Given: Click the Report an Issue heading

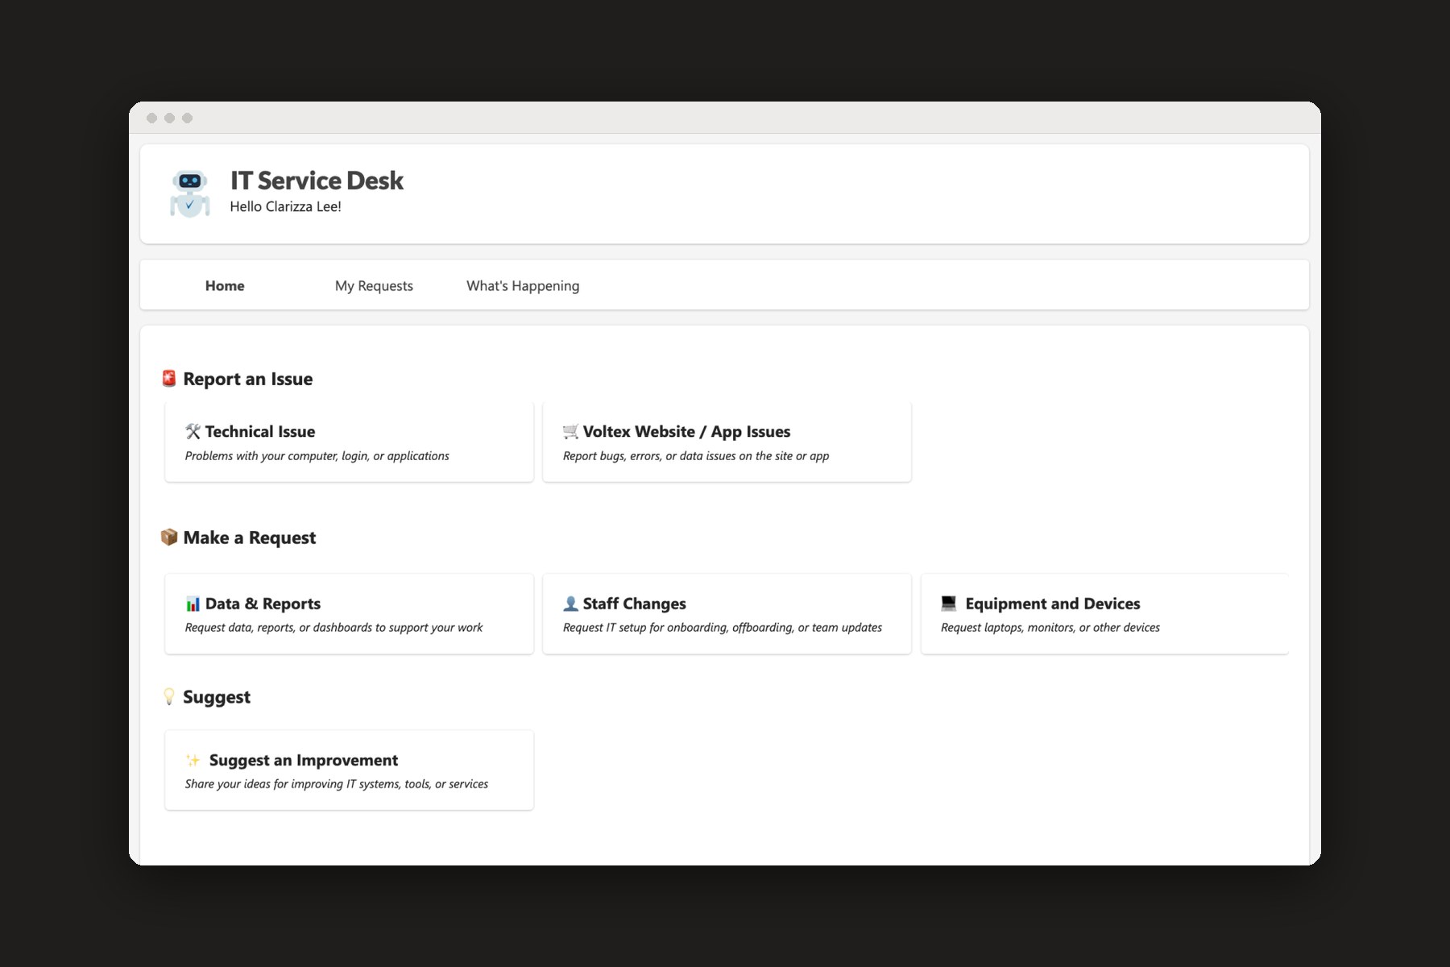Looking at the screenshot, I should tap(247, 379).
